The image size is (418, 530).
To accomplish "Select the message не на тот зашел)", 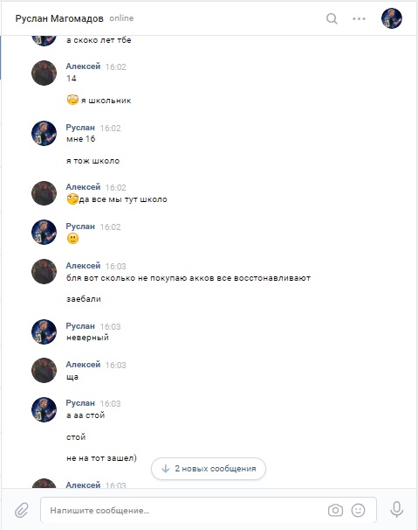I will (101, 458).
